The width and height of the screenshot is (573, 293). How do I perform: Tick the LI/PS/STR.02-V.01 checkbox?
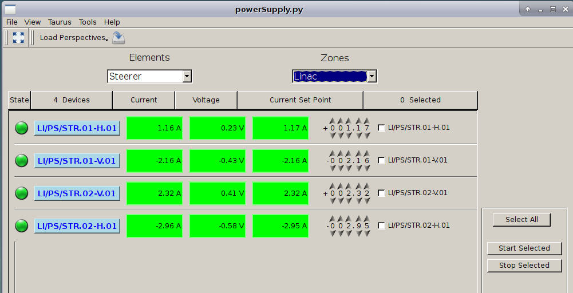[382, 193]
